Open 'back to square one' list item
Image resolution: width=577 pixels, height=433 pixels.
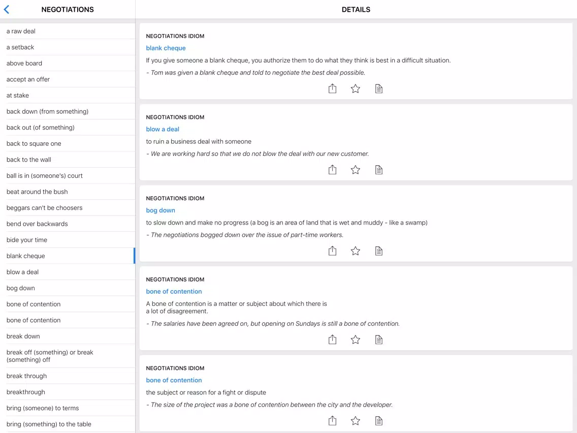68,144
